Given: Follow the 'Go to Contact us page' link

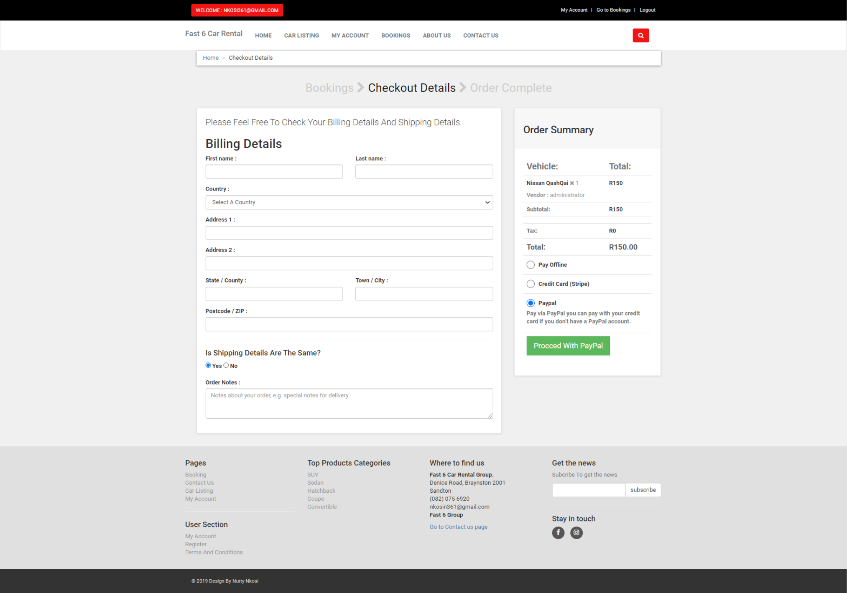Looking at the screenshot, I should coord(458,527).
